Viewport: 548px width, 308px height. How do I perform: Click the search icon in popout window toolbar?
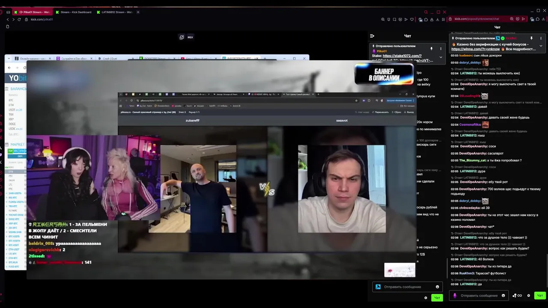512,19
